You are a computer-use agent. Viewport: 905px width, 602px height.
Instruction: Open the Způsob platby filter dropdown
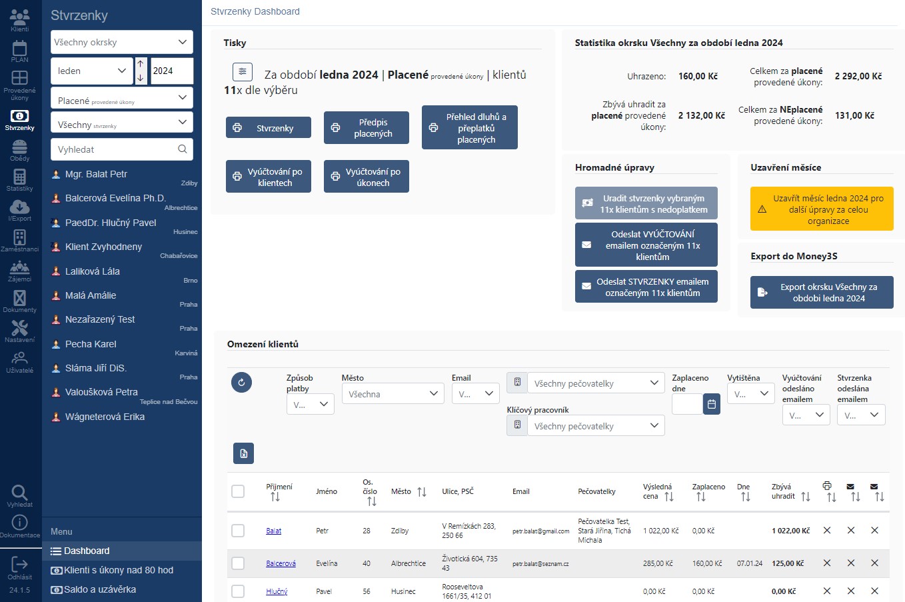pos(310,404)
